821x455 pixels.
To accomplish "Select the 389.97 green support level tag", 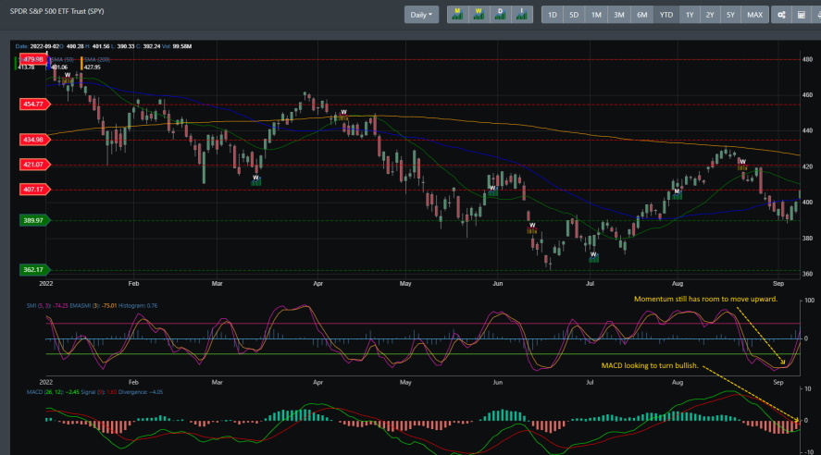I will pos(34,220).
